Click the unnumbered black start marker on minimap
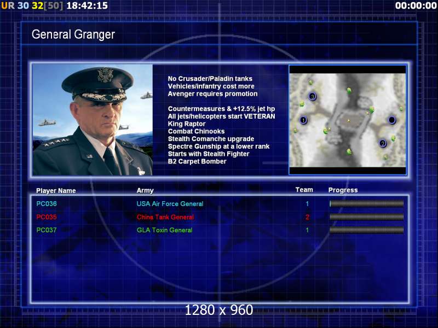 [392, 120]
